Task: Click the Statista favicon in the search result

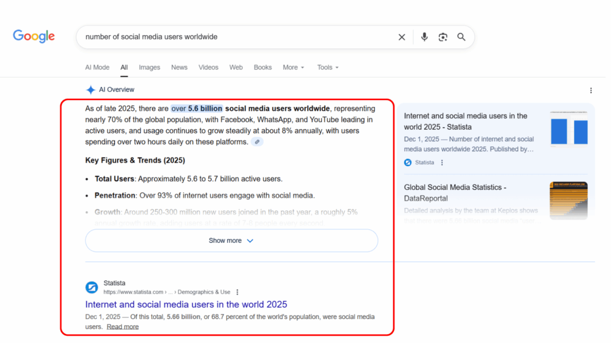Action: 91,288
